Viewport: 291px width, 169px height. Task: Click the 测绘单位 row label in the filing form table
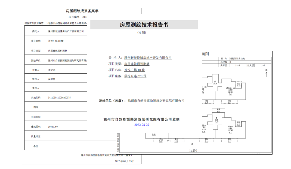[36, 61]
